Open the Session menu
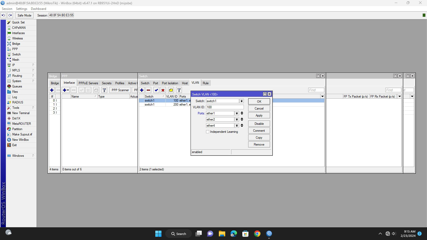427x240 pixels. 7,9
